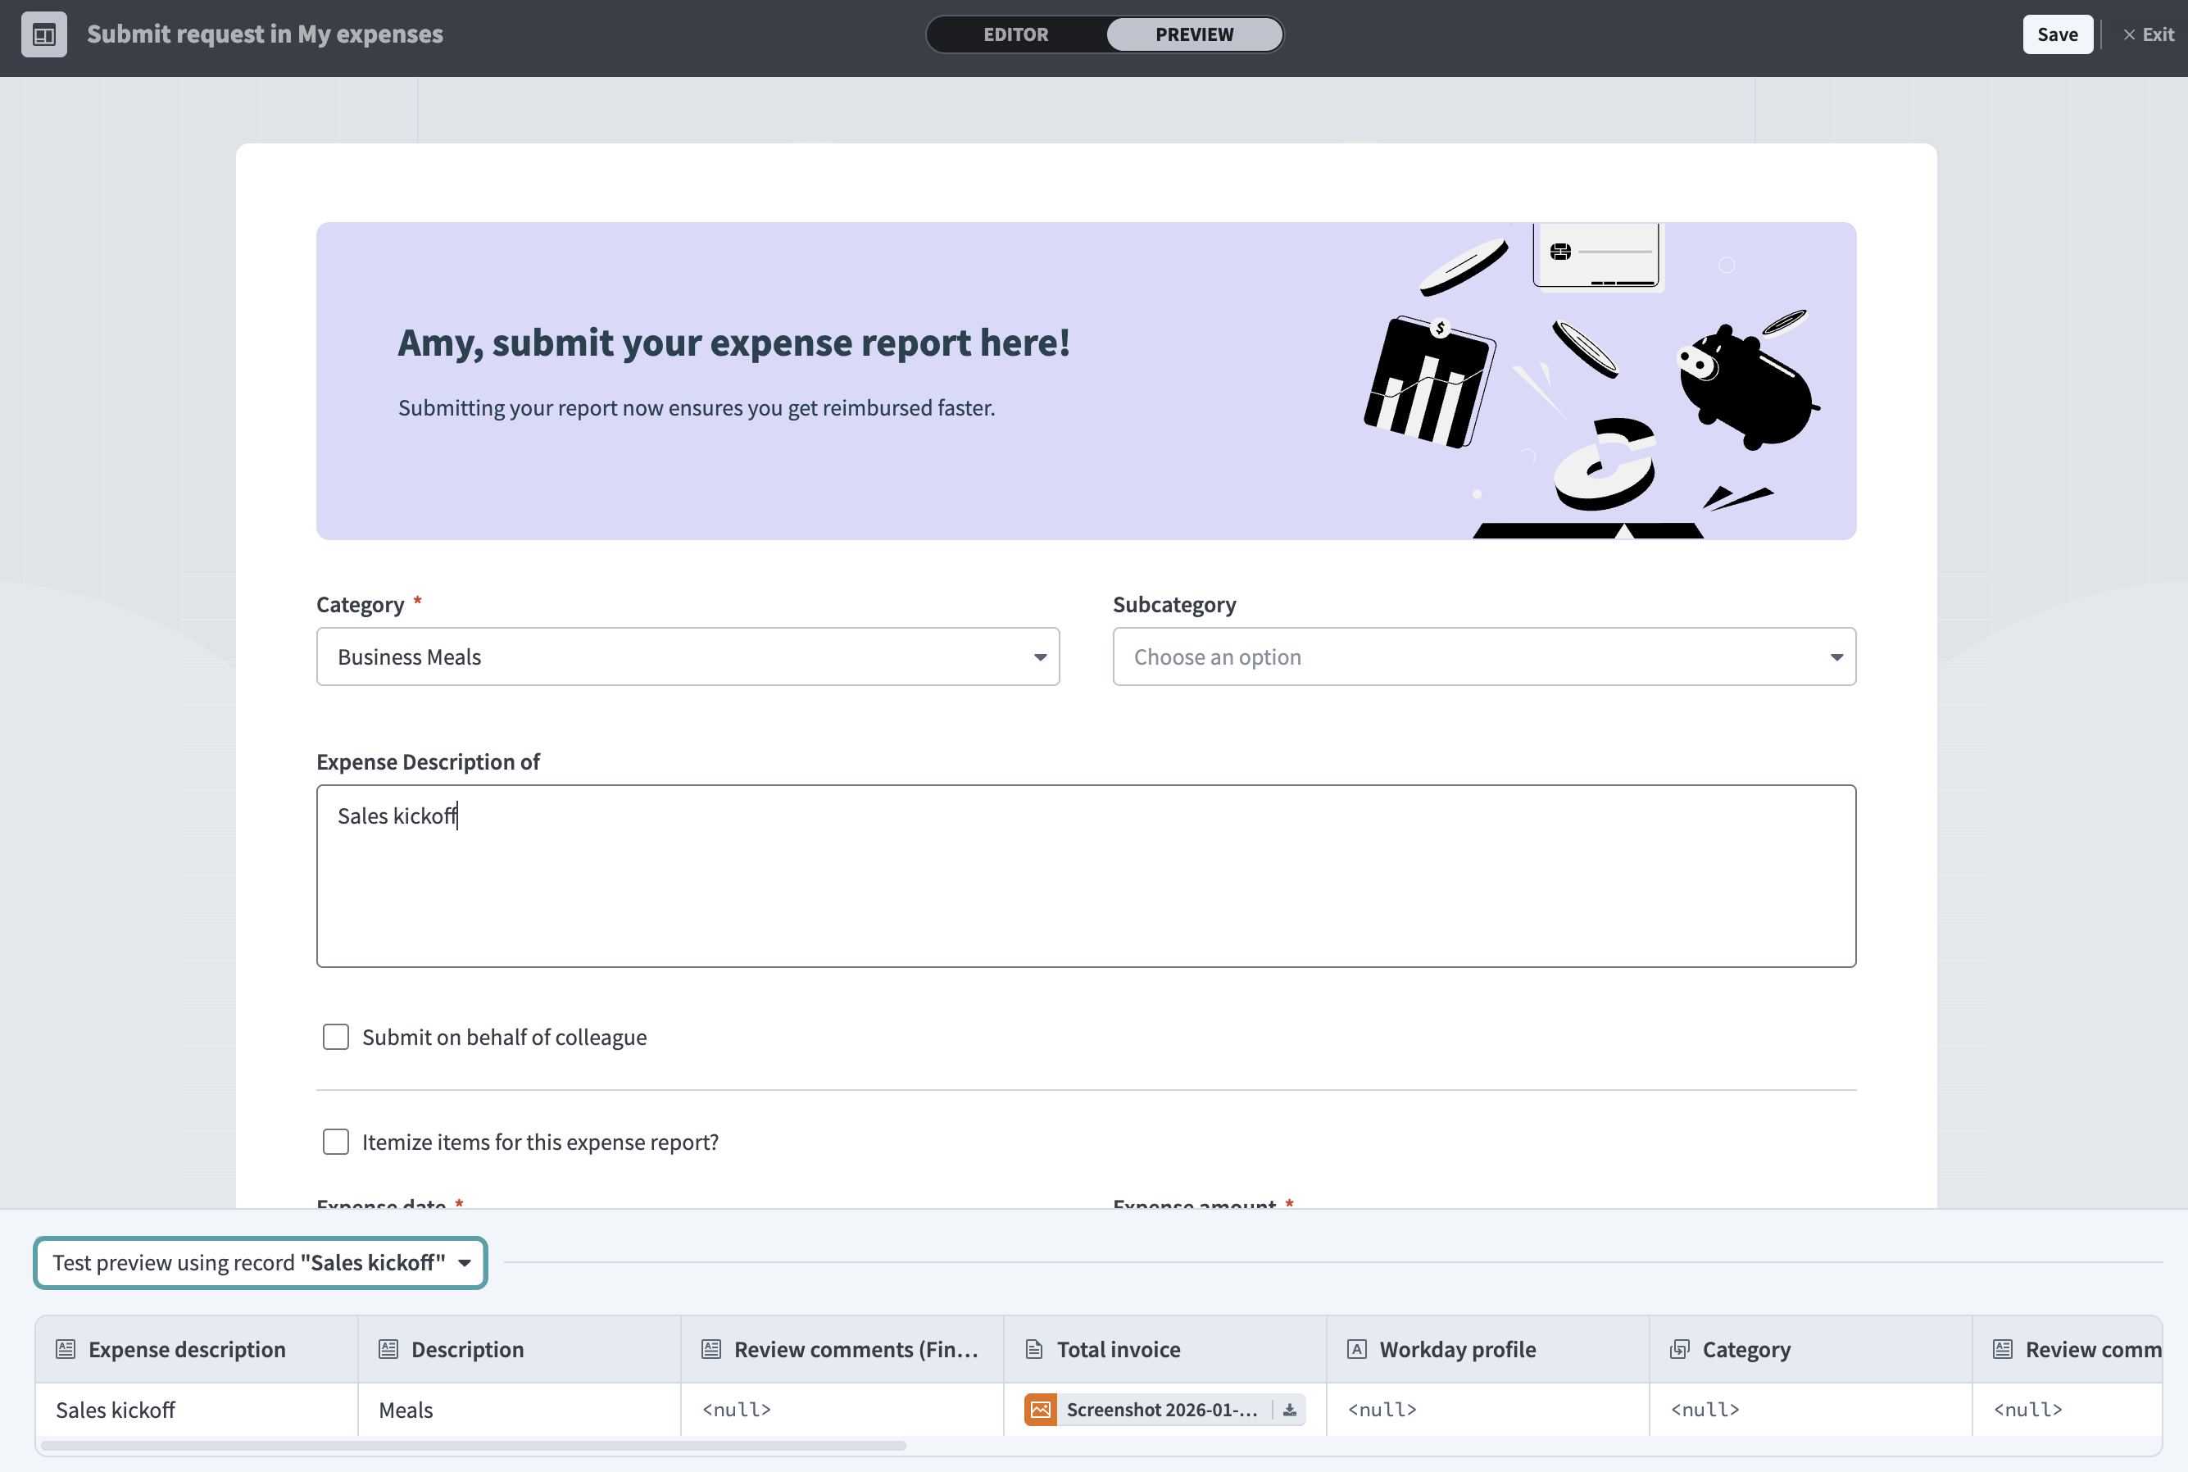Screen dimensions: 2188x1472
Task: Check Submit on behalf of colleague
Action: tap(336, 1037)
